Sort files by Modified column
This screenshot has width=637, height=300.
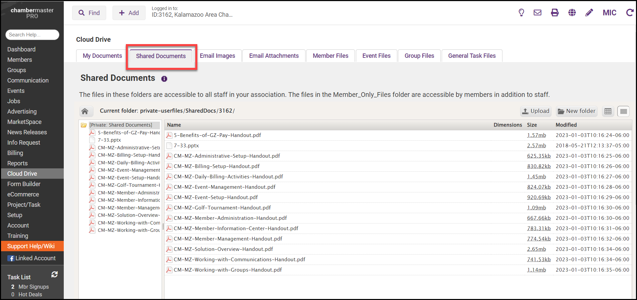click(566, 125)
